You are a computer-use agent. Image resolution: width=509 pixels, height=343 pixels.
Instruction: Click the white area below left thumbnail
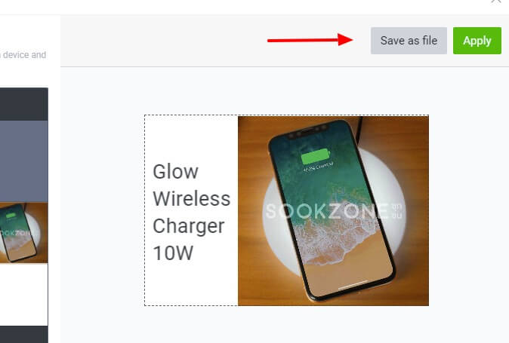(24, 295)
